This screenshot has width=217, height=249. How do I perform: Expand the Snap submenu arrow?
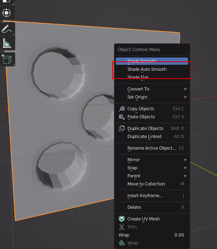point(185,168)
